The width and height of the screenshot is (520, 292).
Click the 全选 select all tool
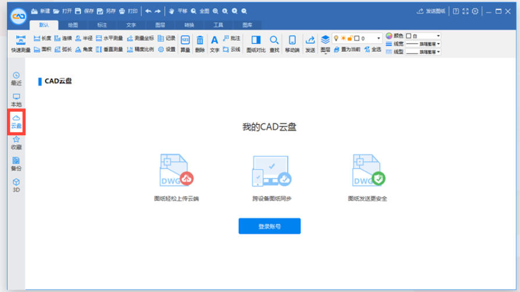373,50
